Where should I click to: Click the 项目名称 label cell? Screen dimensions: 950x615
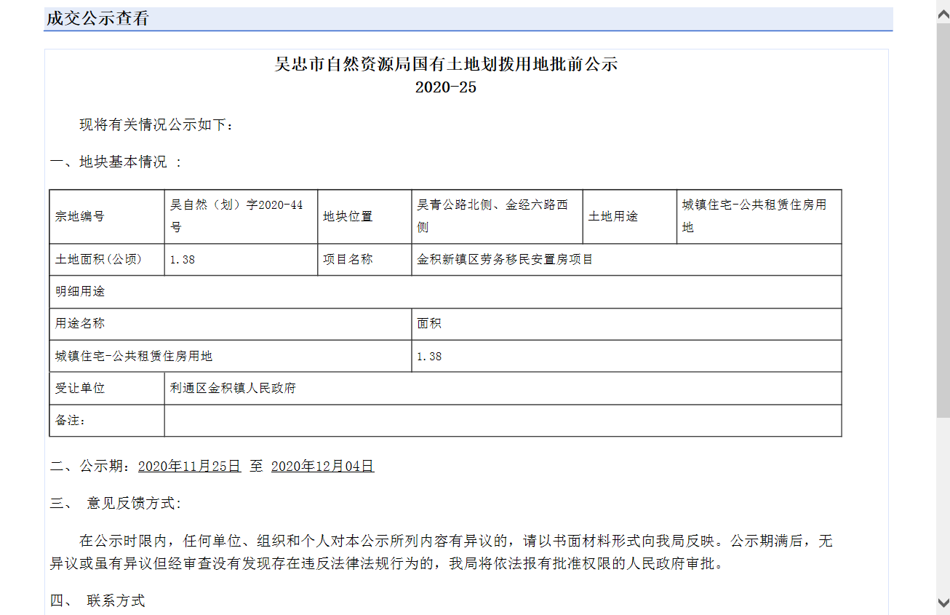click(364, 259)
